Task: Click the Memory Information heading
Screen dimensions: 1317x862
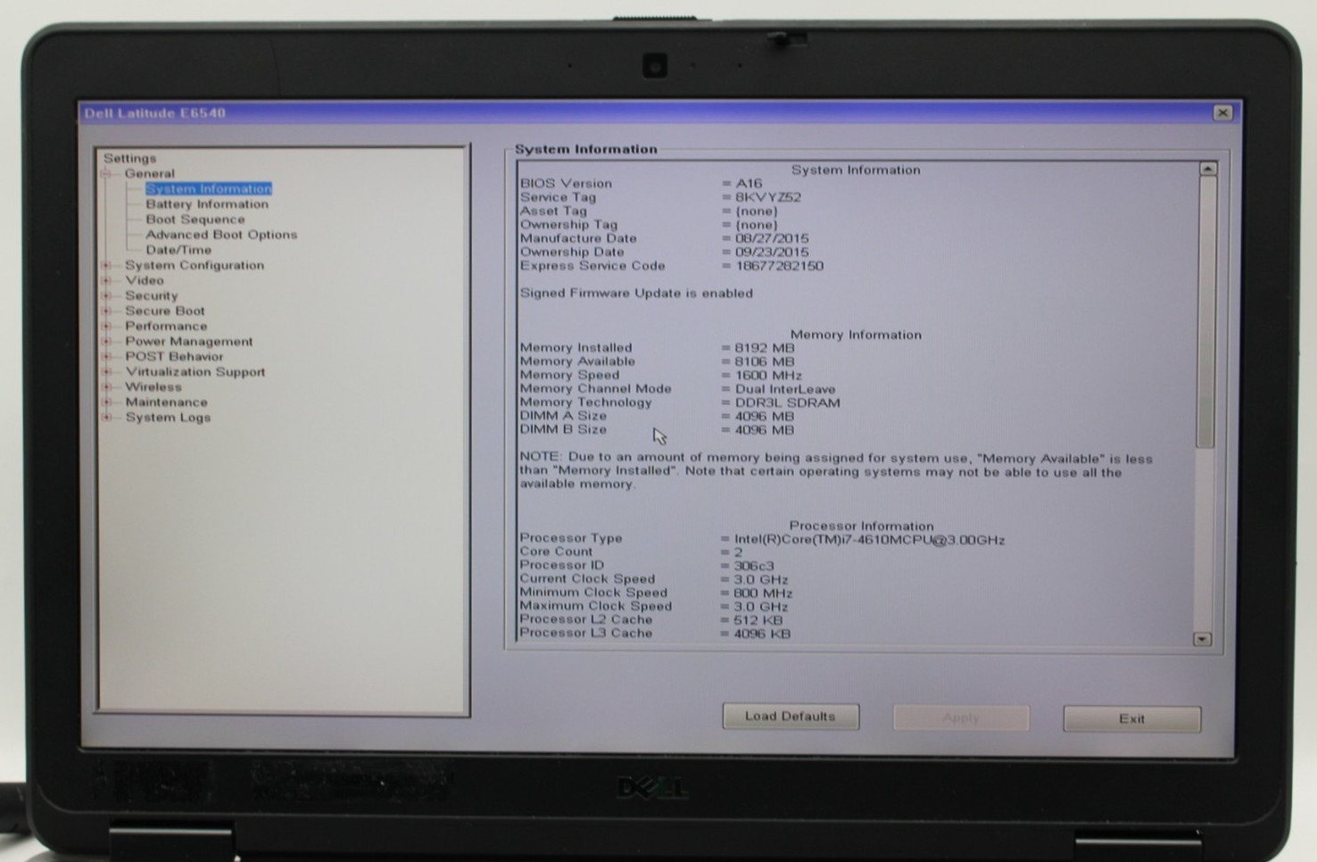Action: click(x=856, y=335)
